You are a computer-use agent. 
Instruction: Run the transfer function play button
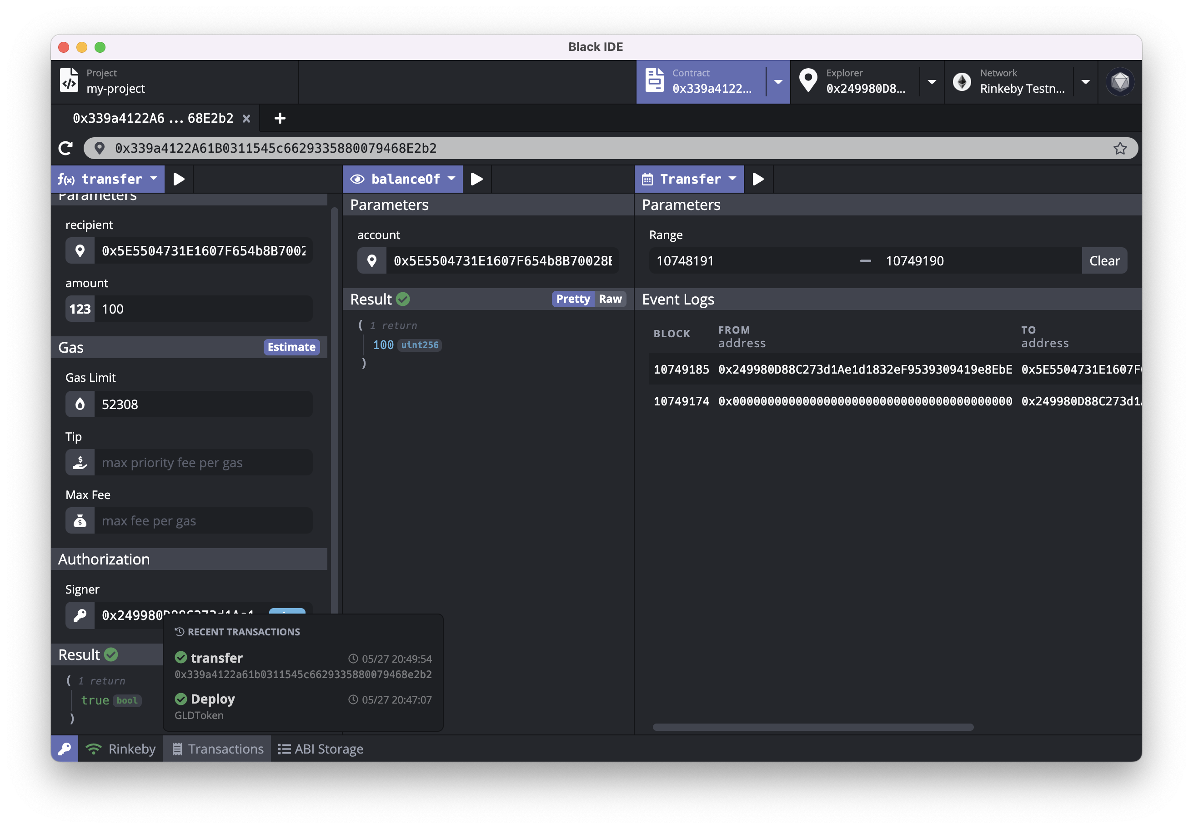[x=179, y=179]
